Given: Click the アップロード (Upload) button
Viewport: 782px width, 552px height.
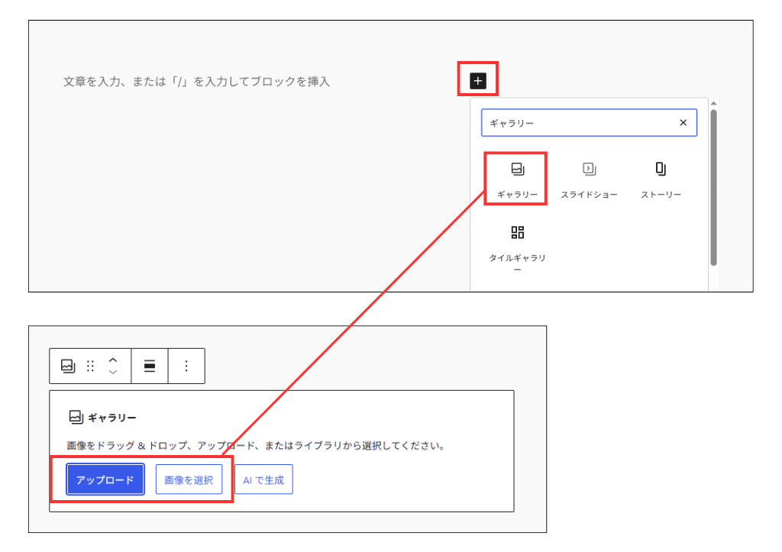Looking at the screenshot, I should coord(105,479).
